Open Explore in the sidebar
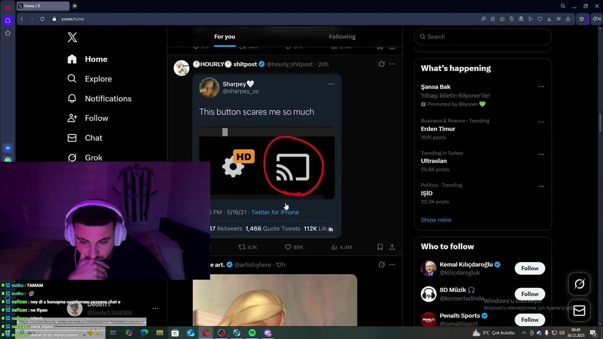This screenshot has height=339, width=603. click(90, 79)
